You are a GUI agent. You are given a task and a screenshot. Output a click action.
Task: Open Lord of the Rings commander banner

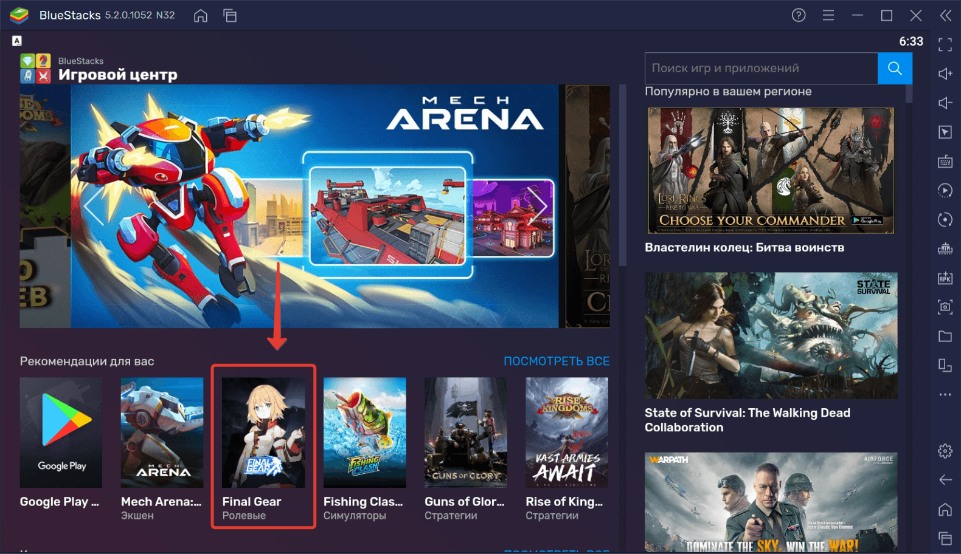tap(771, 171)
